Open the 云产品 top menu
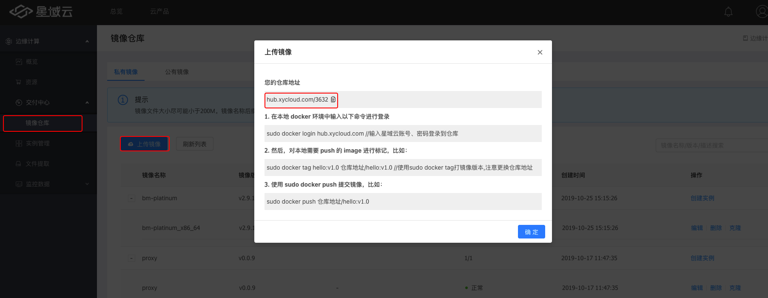The image size is (768, 298). point(159,11)
